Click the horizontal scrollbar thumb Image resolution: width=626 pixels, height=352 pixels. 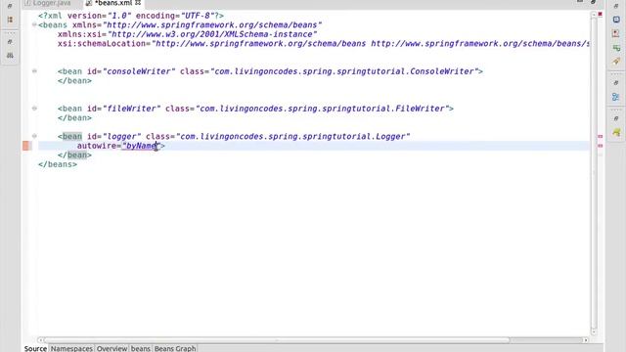[277, 340]
